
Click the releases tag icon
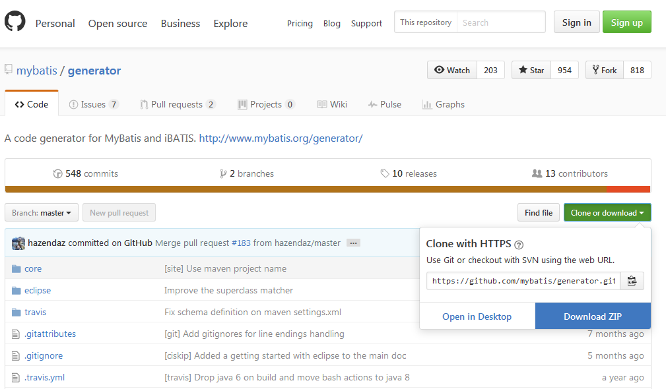[385, 173]
